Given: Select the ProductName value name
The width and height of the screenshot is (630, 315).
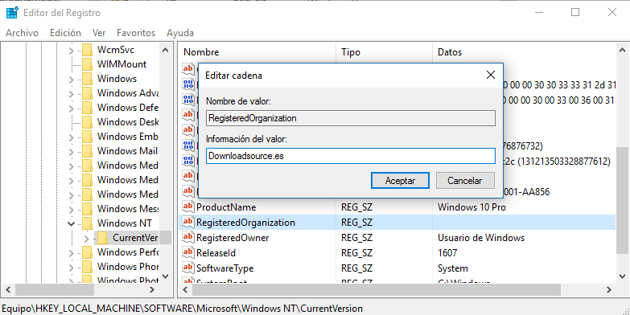Looking at the screenshot, I should click(226, 207).
